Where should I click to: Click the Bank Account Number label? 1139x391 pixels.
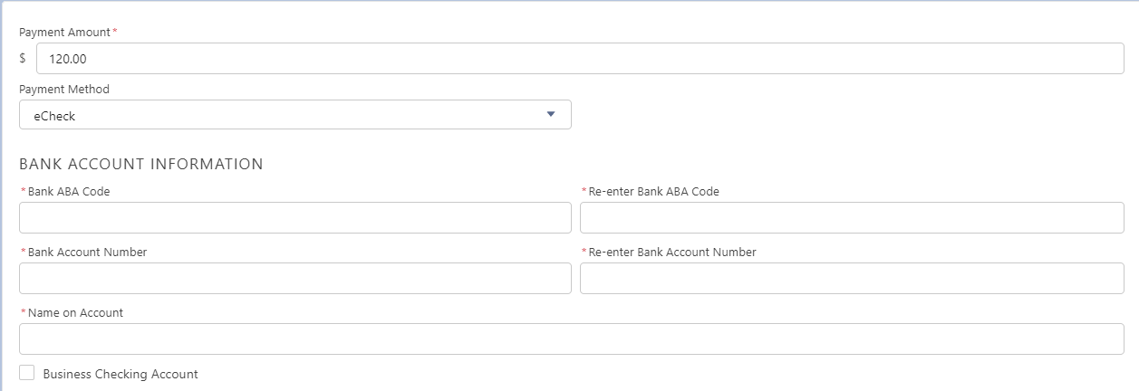point(87,253)
